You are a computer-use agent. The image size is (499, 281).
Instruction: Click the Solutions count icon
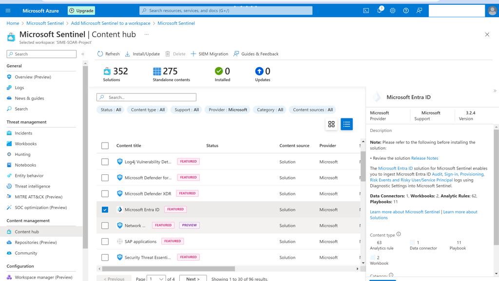tap(107, 71)
